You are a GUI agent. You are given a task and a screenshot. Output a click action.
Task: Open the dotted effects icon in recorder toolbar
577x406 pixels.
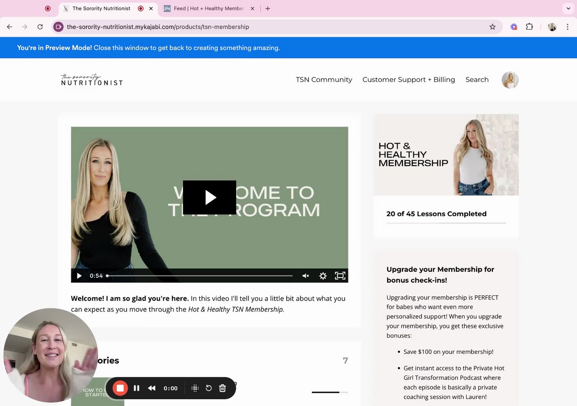click(x=195, y=388)
